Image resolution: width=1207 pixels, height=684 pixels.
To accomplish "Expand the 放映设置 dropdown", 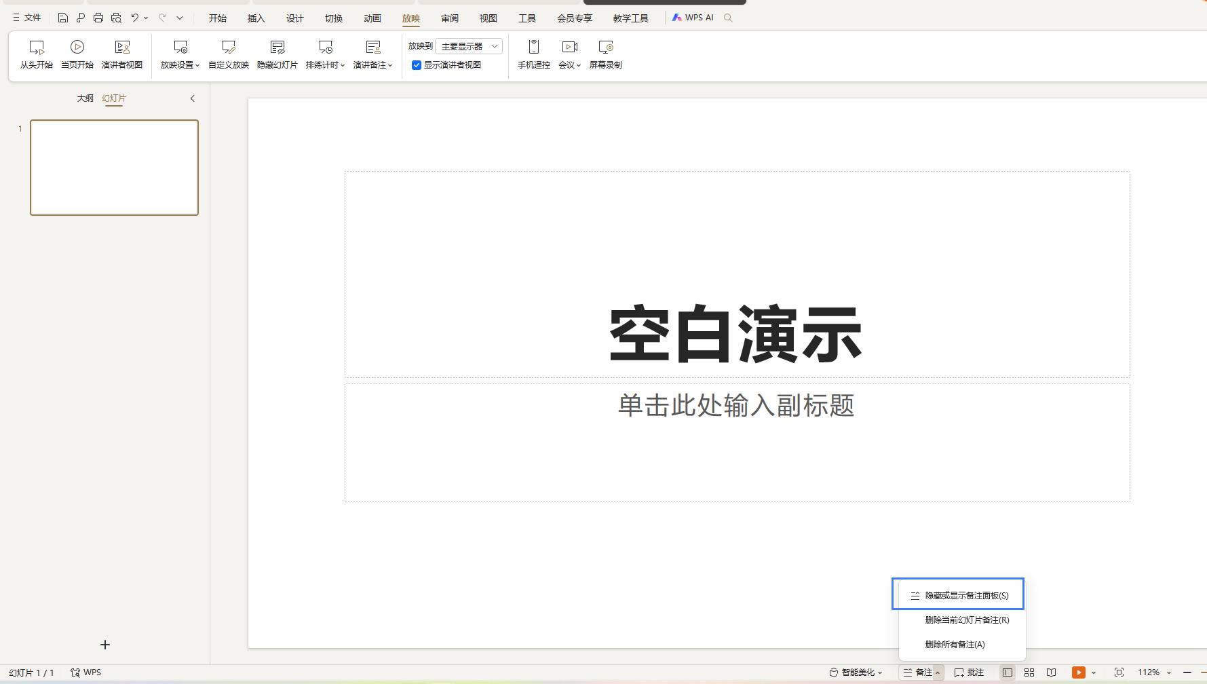I will pos(180,65).
